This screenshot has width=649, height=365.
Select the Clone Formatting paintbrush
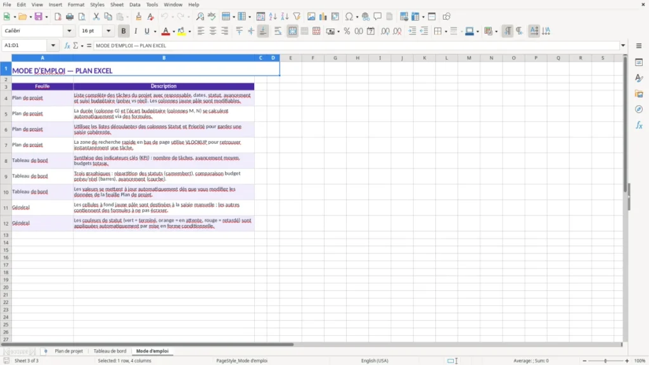pyautogui.click(x=139, y=16)
